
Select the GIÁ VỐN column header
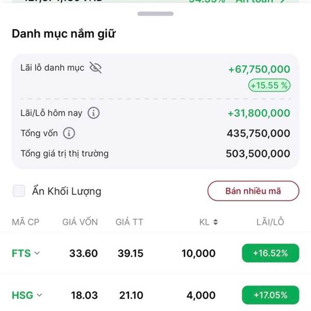point(80,222)
